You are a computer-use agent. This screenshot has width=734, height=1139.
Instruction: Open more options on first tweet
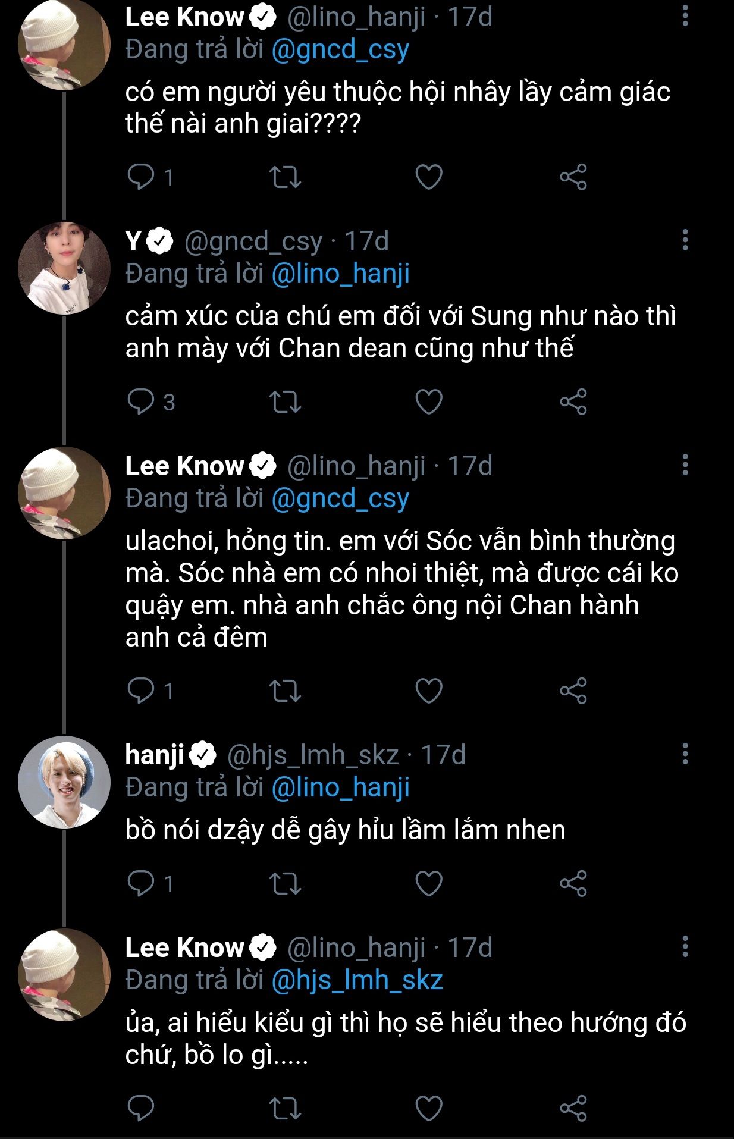point(685,17)
